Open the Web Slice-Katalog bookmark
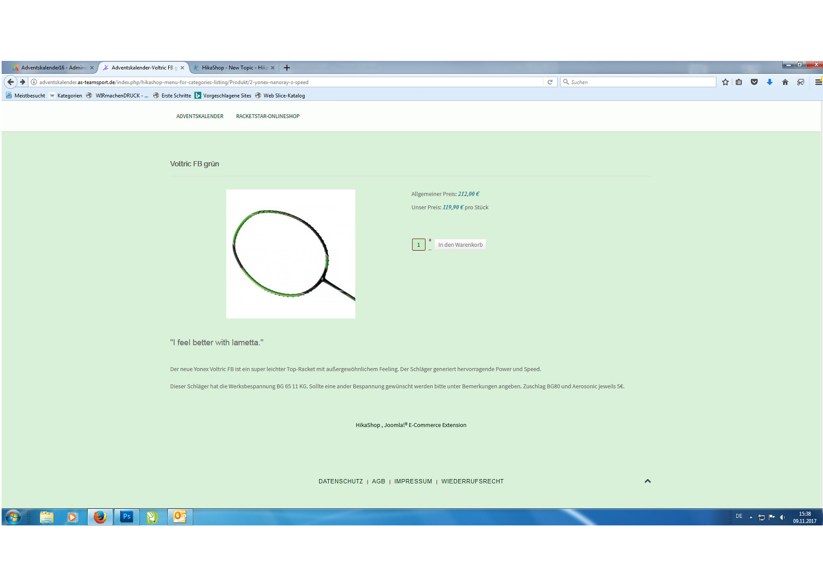Screen dimensions: 823x582 click(x=280, y=95)
